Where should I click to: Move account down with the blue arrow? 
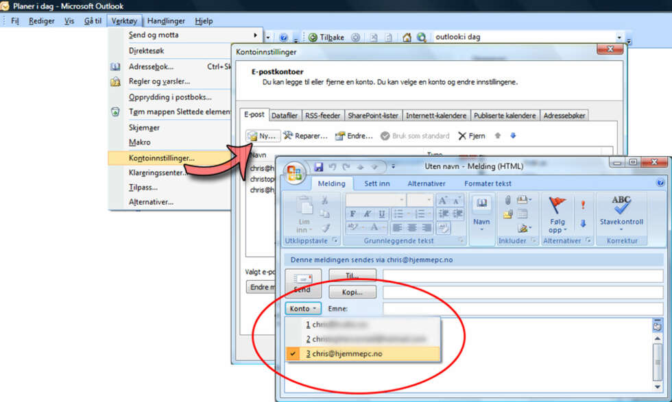(513, 136)
